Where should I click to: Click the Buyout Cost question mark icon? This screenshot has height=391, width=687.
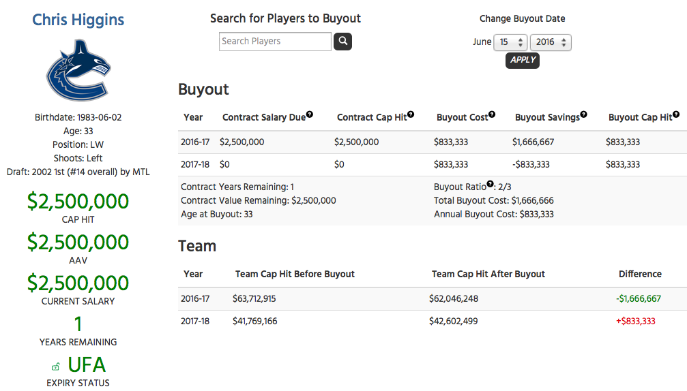pyautogui.click(x=492, y=114)
